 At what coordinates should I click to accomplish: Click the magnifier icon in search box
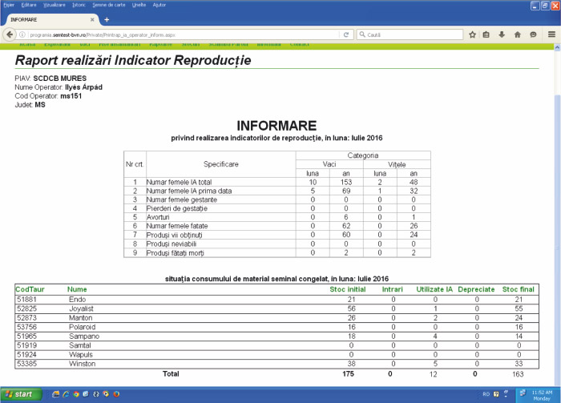click(362, 34)
